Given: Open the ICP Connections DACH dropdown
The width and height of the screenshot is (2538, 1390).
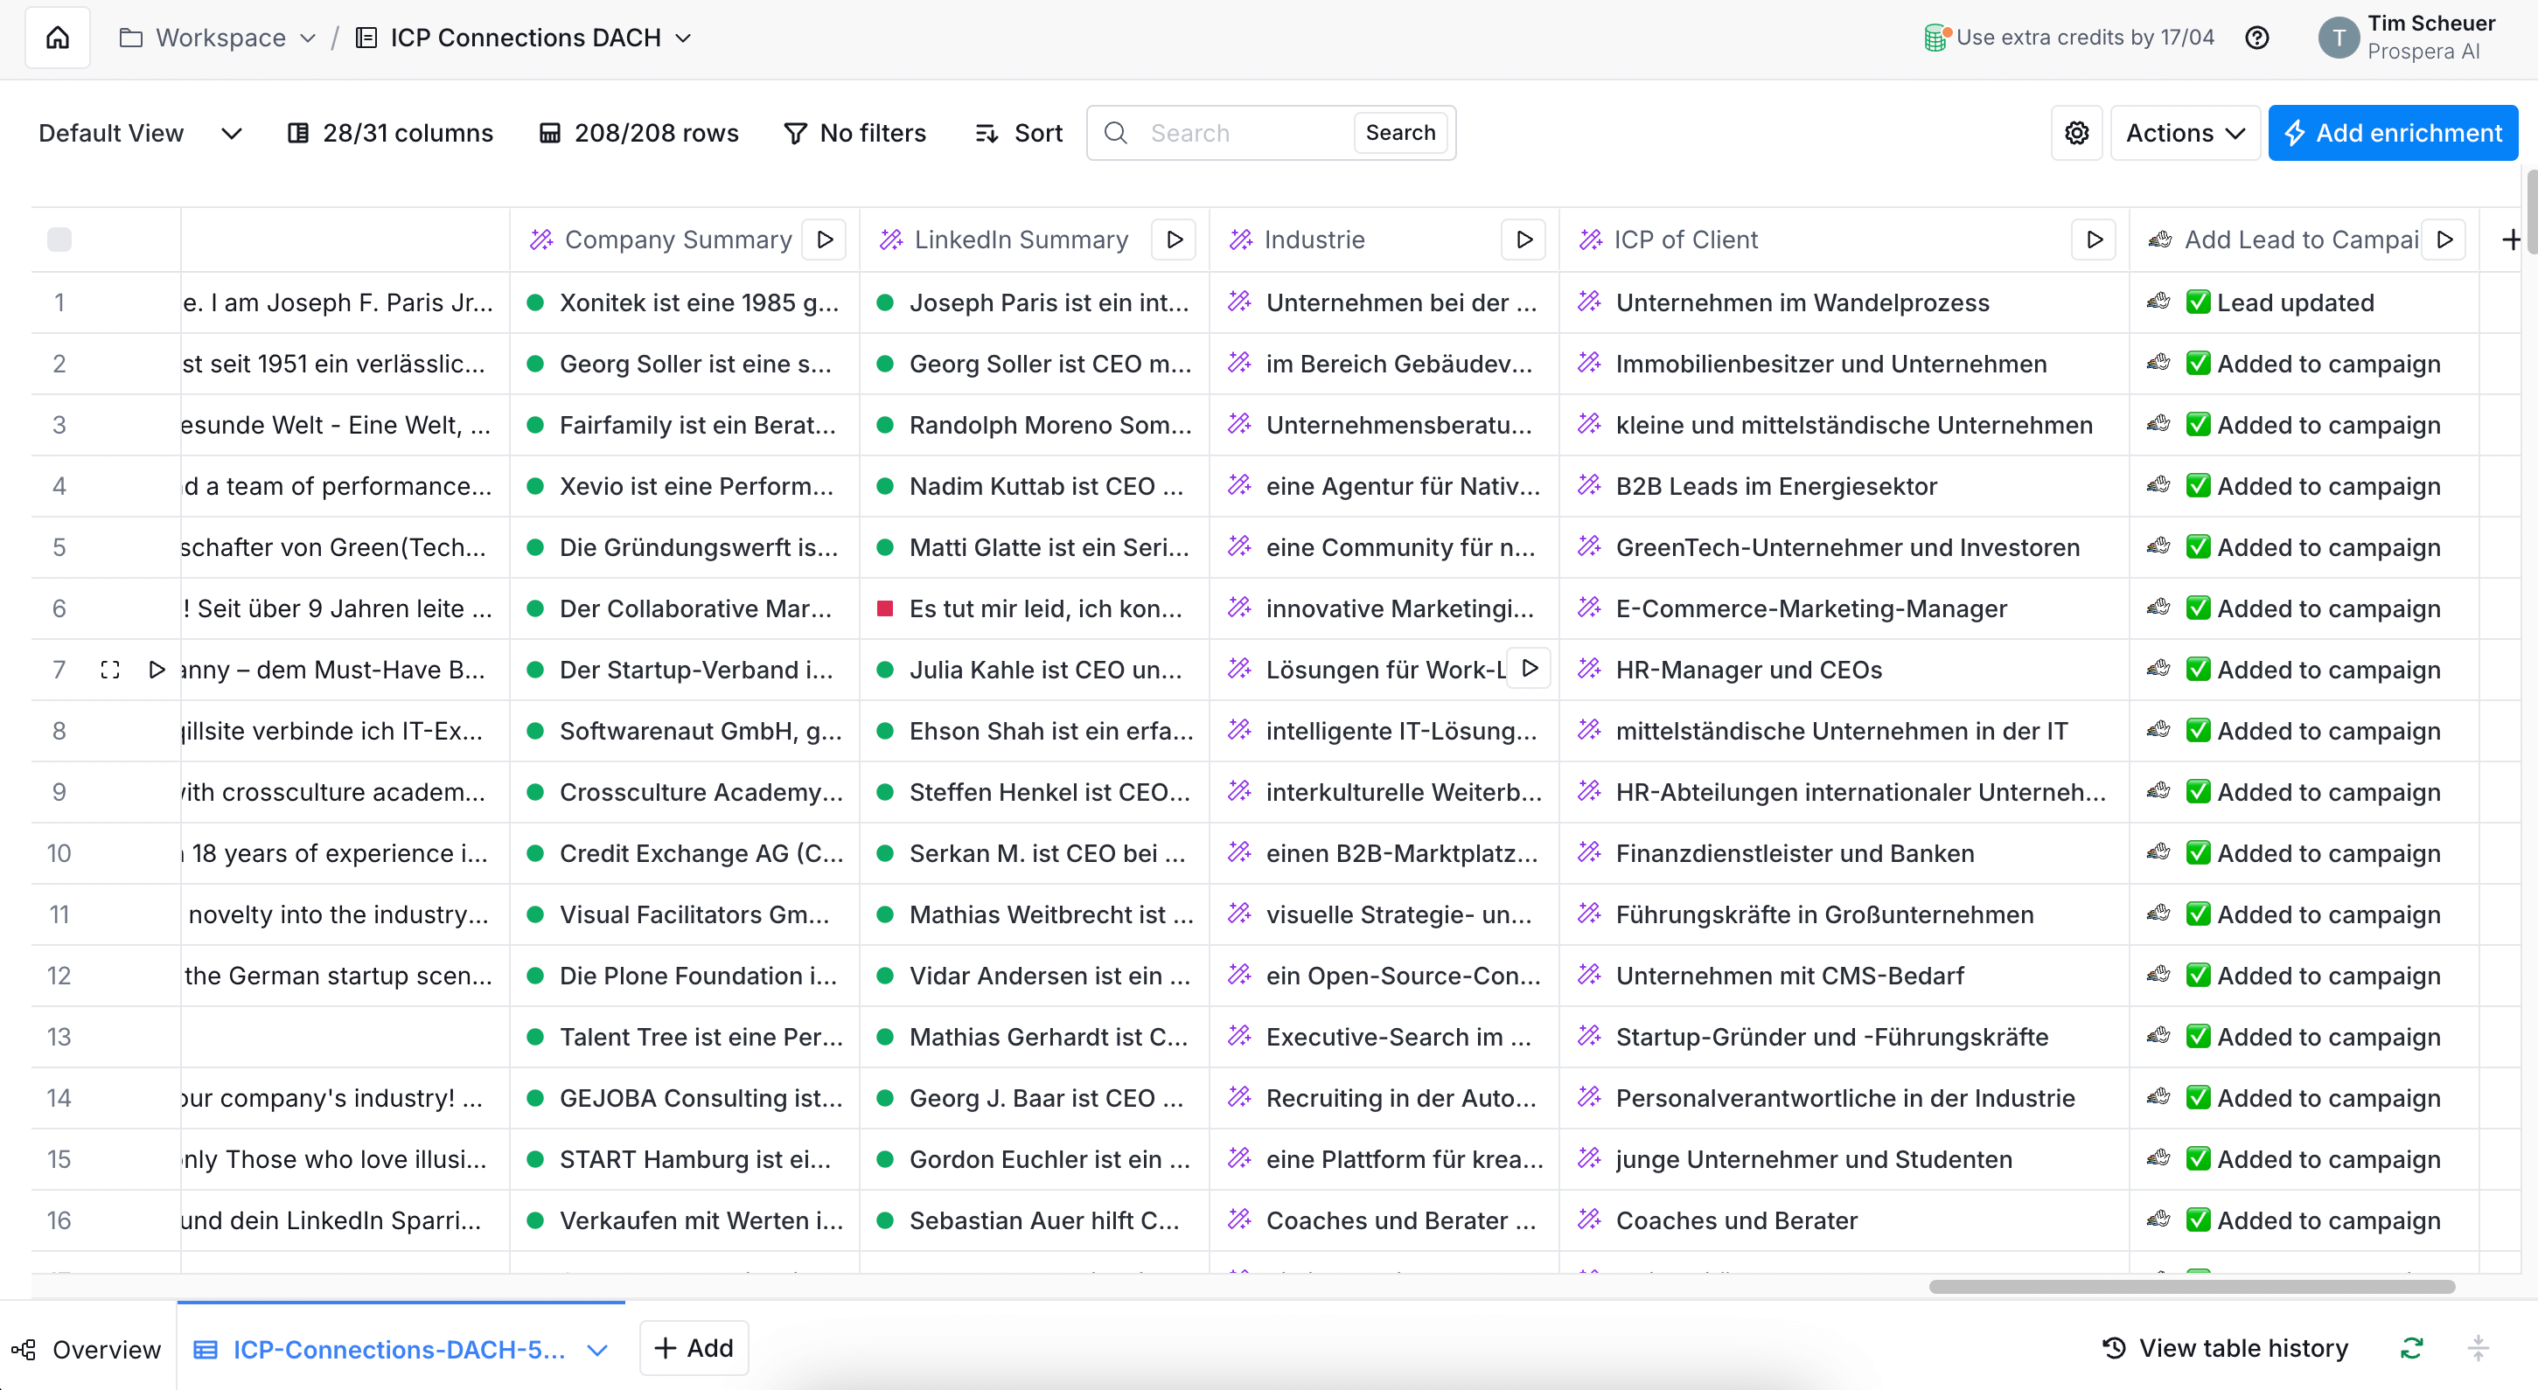Looking at the screenshot, I should (524, 38).
